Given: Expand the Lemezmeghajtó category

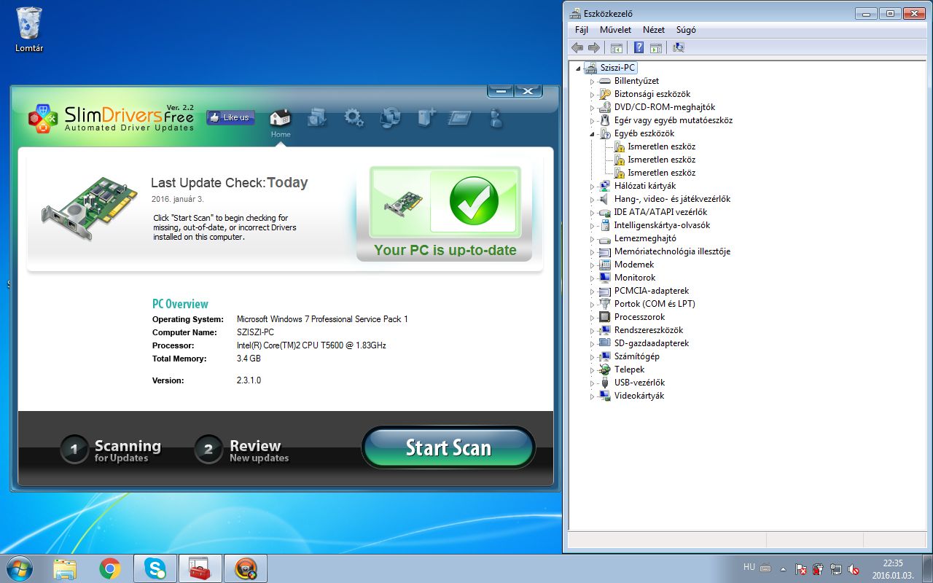Looking at the screenshot, I should 592,239.
